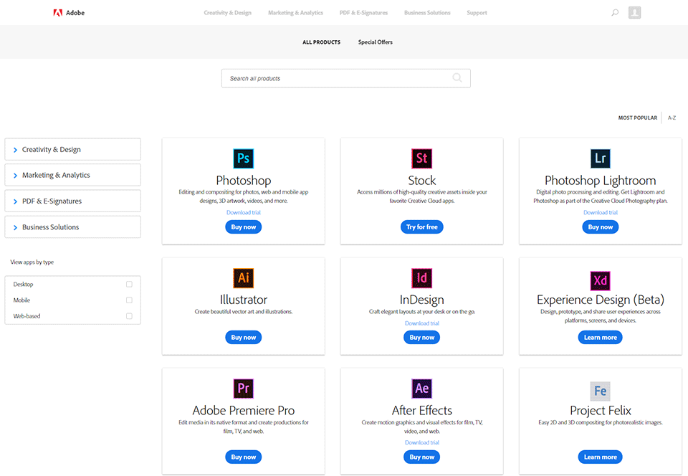Click Buy now under InDesign
This screenshot has width=688, height=476.
(x=421, y=338)
